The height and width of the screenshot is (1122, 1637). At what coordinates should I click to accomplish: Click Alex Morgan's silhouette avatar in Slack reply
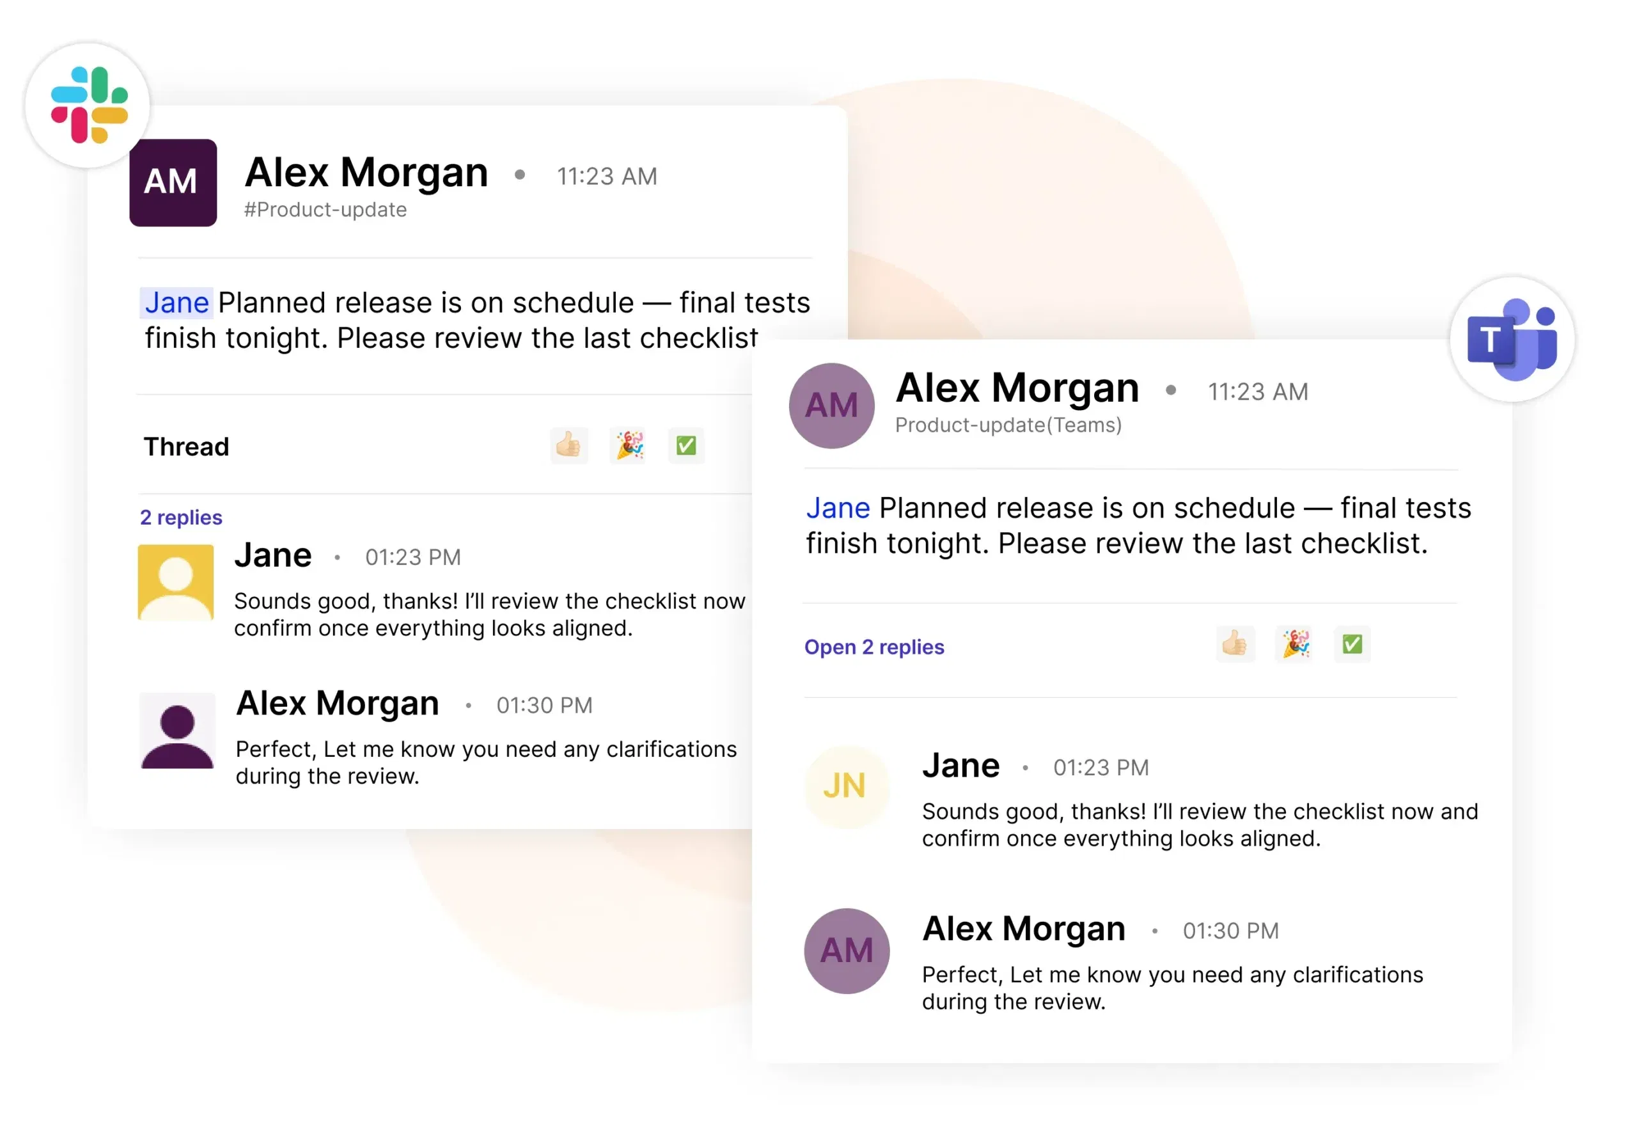pos(176,731)
